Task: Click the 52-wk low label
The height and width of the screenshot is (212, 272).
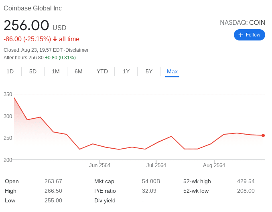Action: pyautogui.click(x=196, y=191)
